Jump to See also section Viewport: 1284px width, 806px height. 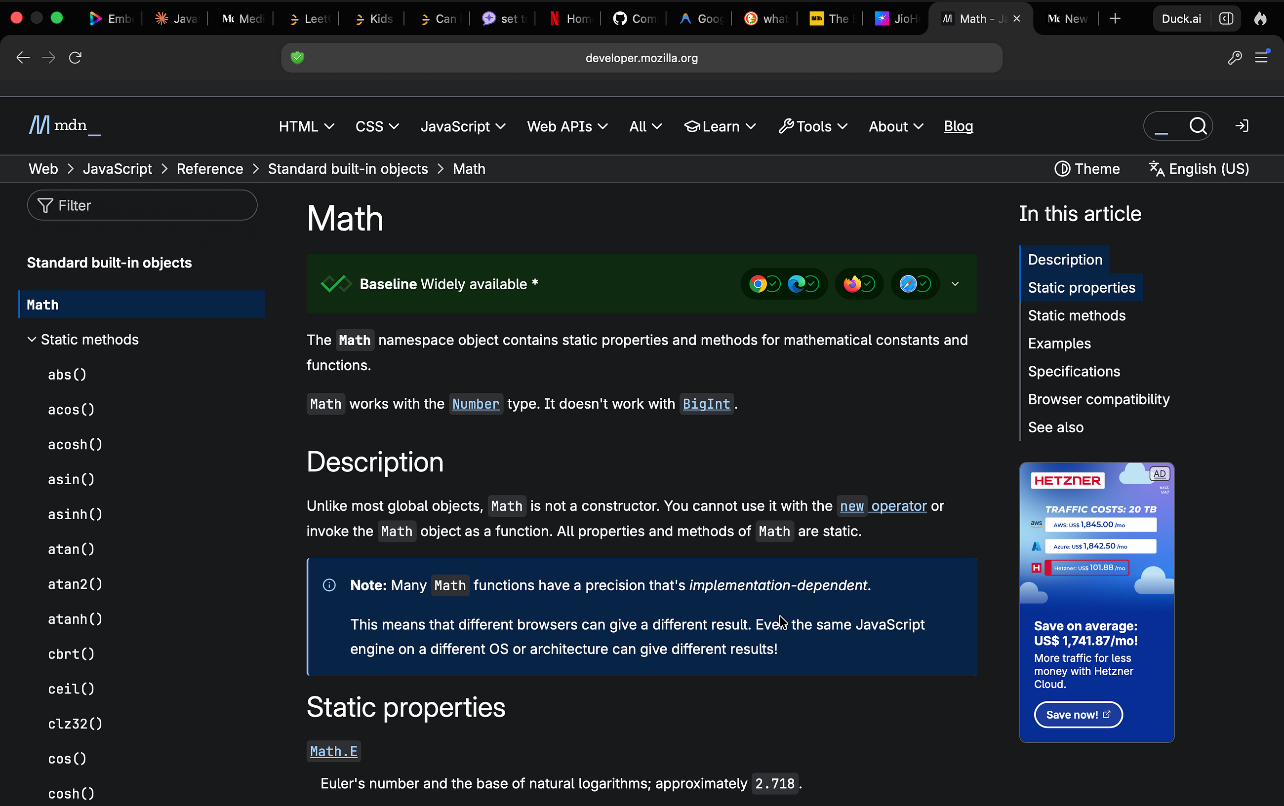coord(1055,427)
